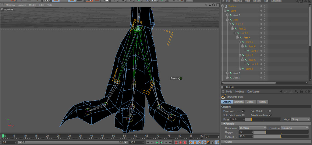Disable the Auto Normalizza checkbox
Screen dimensions: 312x145
270,115
